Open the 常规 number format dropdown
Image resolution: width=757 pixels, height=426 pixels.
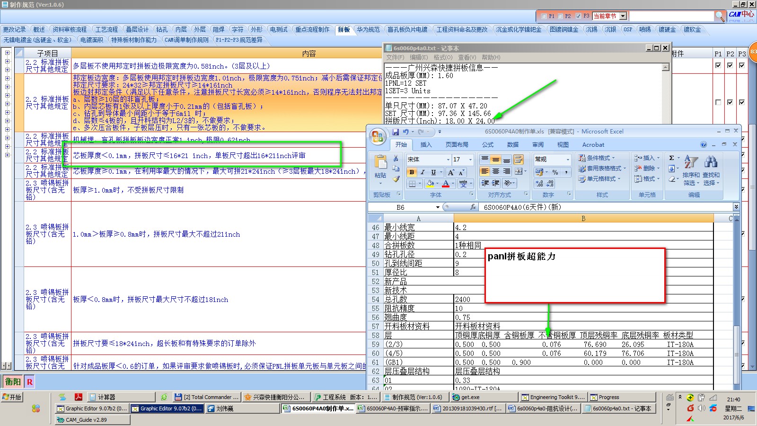568,160
